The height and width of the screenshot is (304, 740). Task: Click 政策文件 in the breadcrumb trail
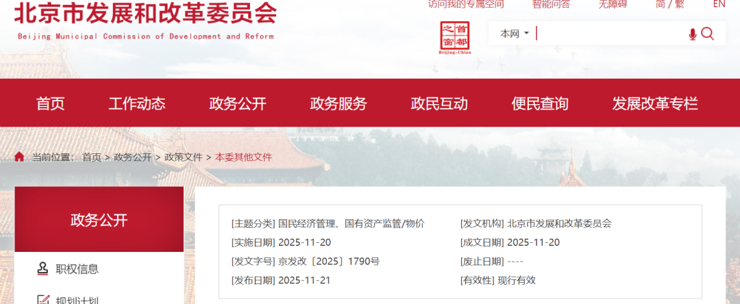(x=184, y=157)
